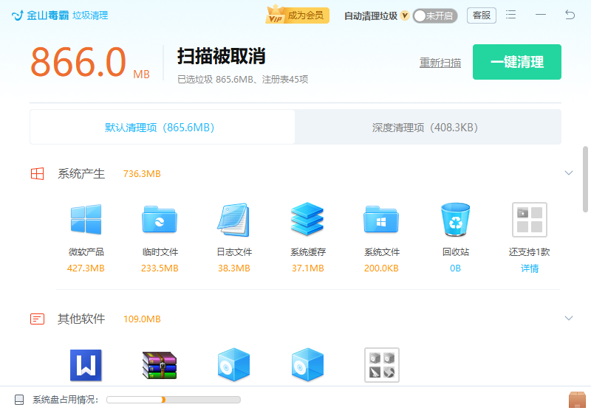Select the WinRAR books icon

tap(160, 365)
